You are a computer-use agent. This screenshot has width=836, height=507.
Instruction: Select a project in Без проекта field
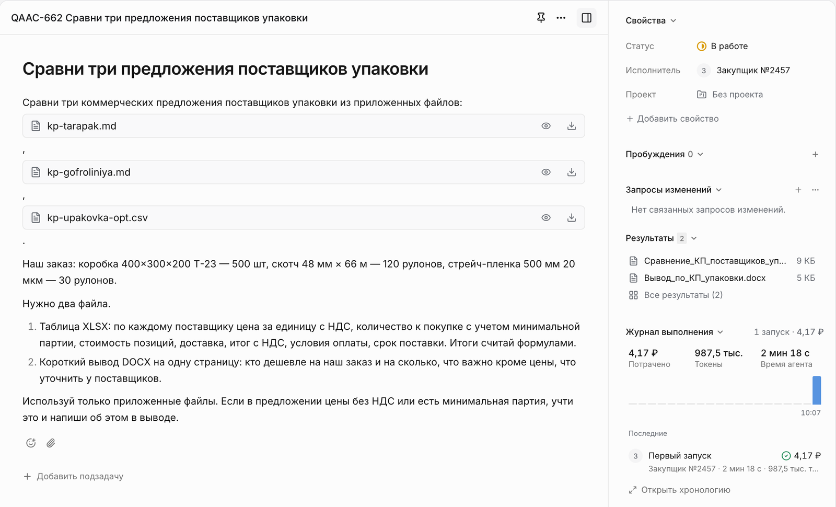pos(730,94)
